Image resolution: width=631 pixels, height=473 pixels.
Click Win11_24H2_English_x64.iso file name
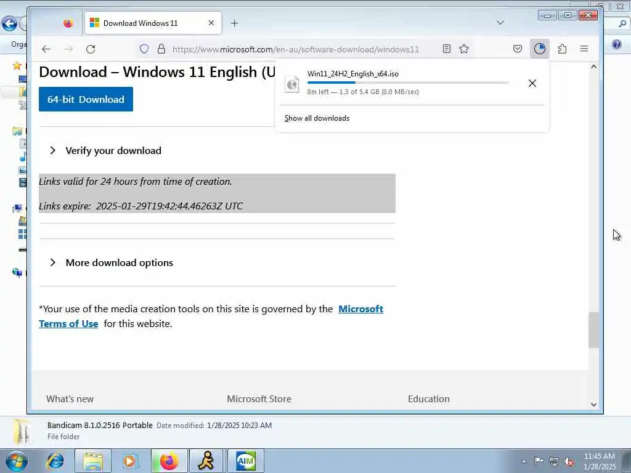pyautogui.click(x=353, y=74)
